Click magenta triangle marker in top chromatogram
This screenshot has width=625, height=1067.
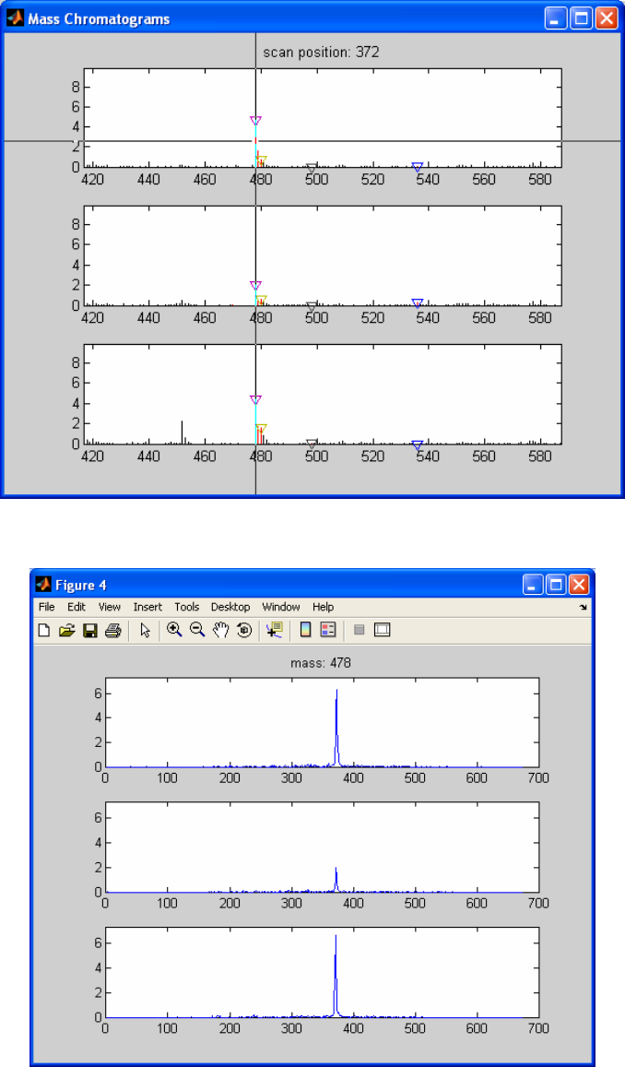(255, 121)
